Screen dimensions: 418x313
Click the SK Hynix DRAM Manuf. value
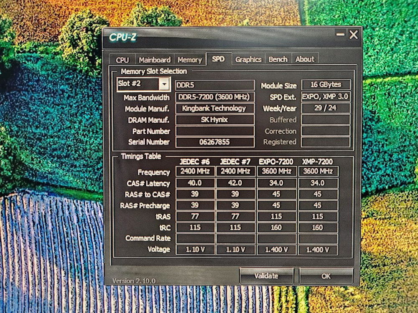[215, 120]
